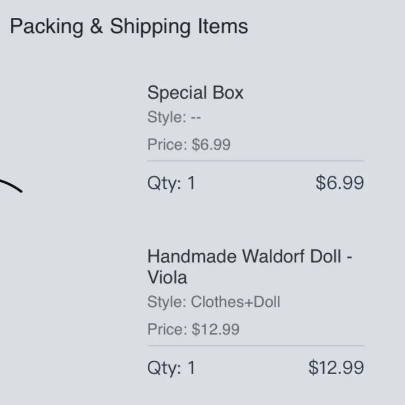The width and height of the screenshot is (405, 405).
Task: Click the divider line above doll quantity
Action: click(x=256, y=346)
